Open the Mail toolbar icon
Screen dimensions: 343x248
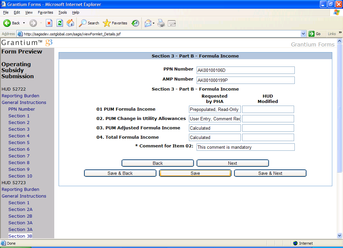click(148, 23)
